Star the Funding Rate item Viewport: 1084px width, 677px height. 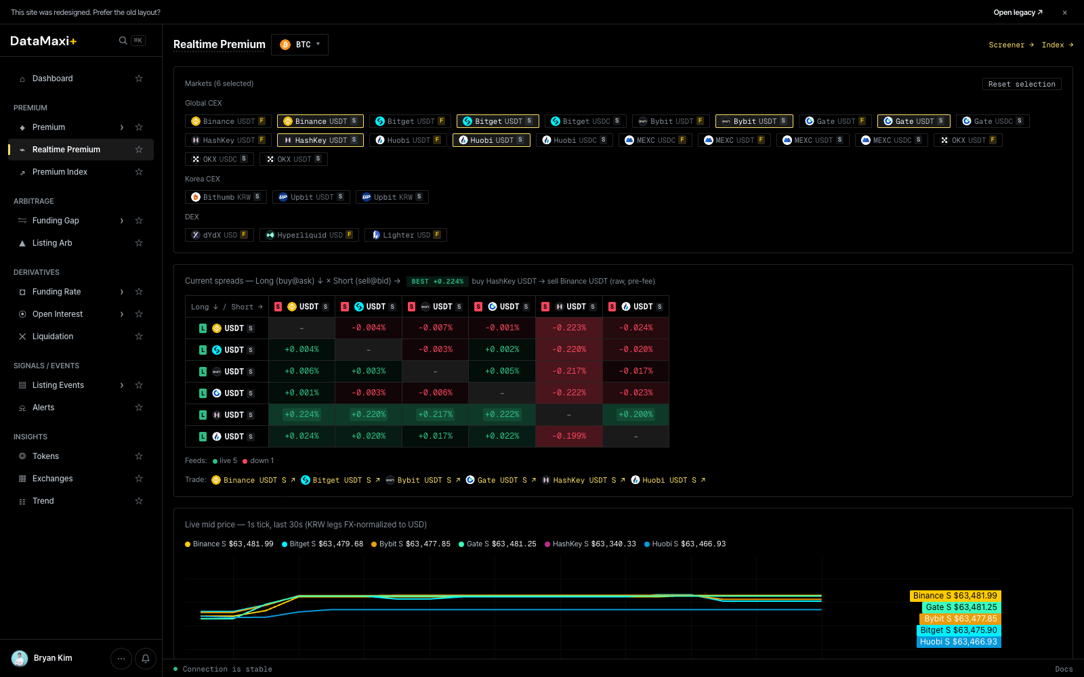coord(139,292)
